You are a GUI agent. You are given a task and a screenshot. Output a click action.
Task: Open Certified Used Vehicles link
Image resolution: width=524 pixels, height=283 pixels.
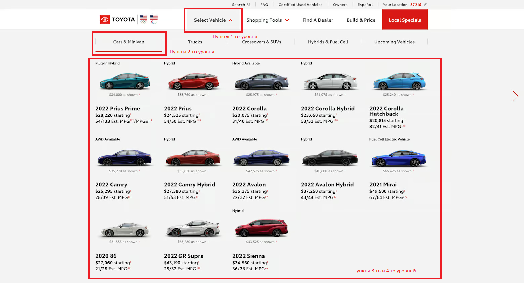click(300, 5)
